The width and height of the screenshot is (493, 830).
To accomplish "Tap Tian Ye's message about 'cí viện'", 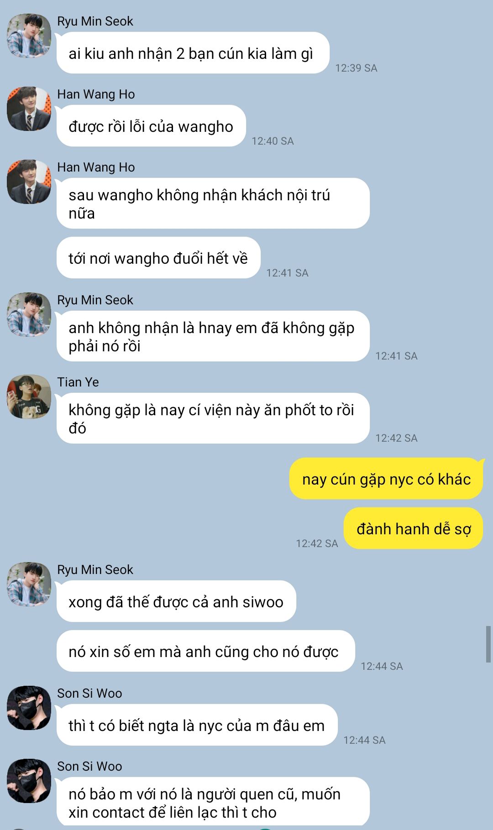I will 213,418.
